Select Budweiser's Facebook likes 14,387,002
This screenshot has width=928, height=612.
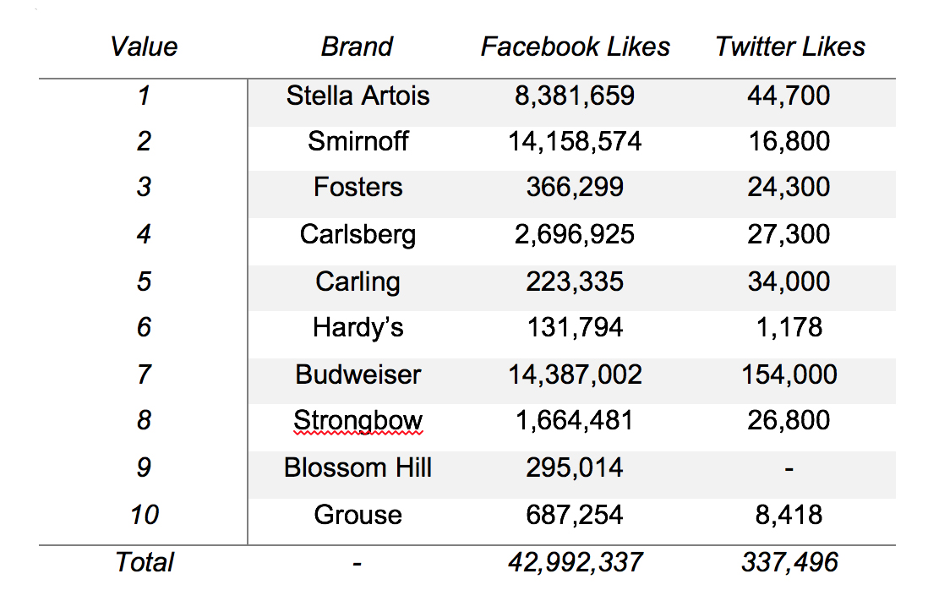click(x=575, y=374)
